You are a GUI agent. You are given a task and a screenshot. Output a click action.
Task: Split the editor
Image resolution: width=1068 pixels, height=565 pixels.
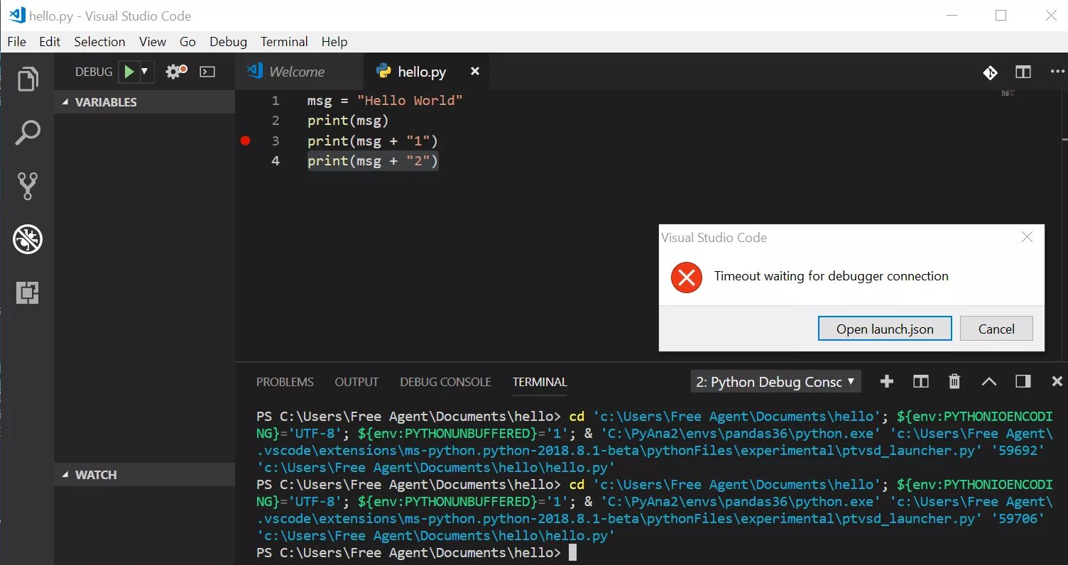(1023, 72)
